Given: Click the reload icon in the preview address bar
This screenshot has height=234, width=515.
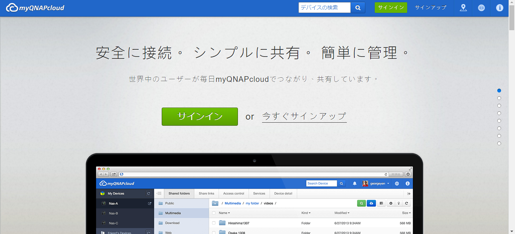Looking at the screenshot, I should (x=386, y=174).
